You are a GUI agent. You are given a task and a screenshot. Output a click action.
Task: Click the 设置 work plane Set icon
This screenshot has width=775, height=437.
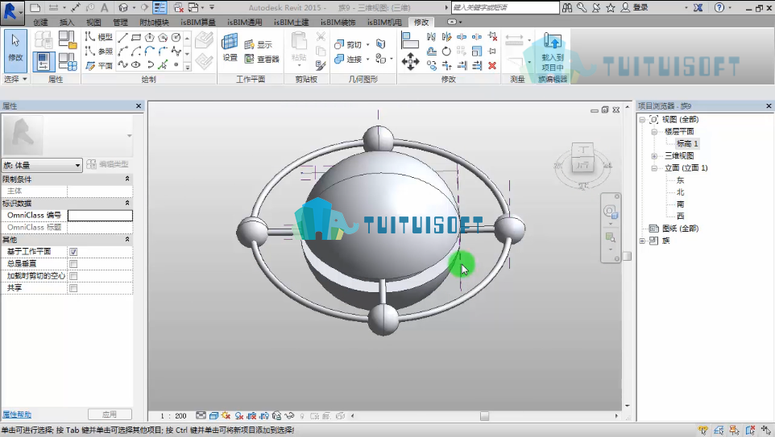[x=230, y=47]
